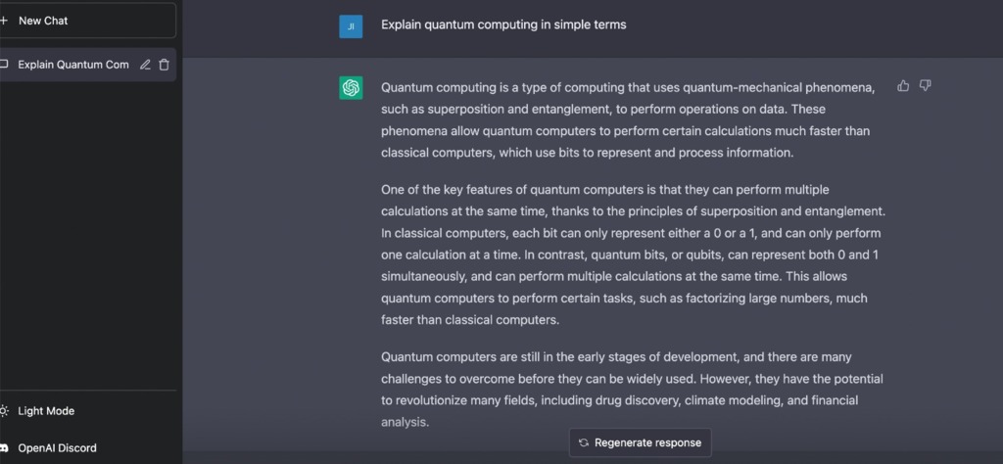The height and width of the screenshot is (464, 1003).
Task: Click the sun icon for Light Mode
Action: pos(4,411)
